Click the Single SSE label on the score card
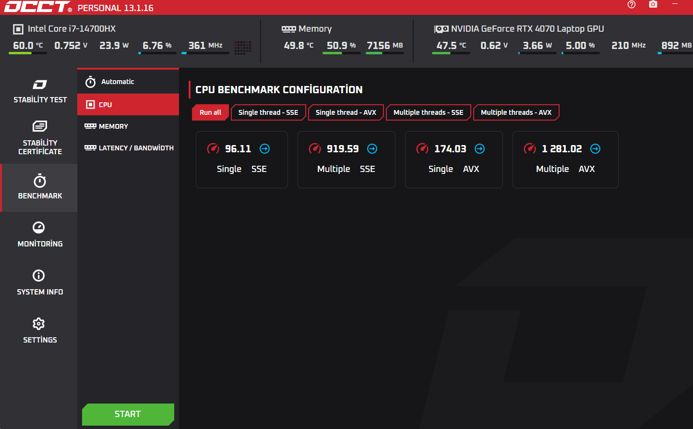The width and height of the screenshot is (693, 429). point(242,169)
